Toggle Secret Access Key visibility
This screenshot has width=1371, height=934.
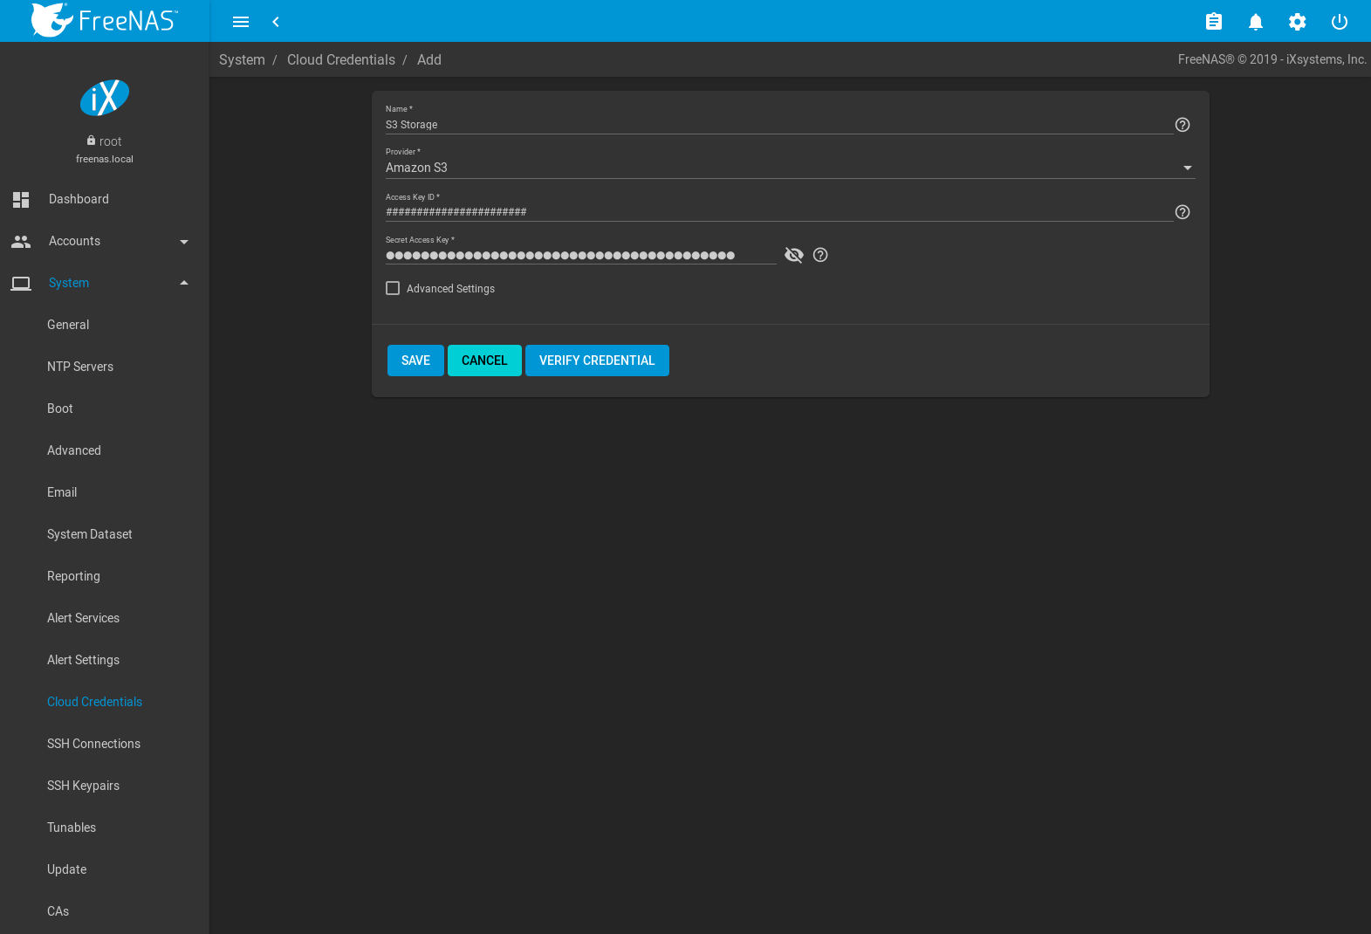pyautogui.click(x=794, y=255)
